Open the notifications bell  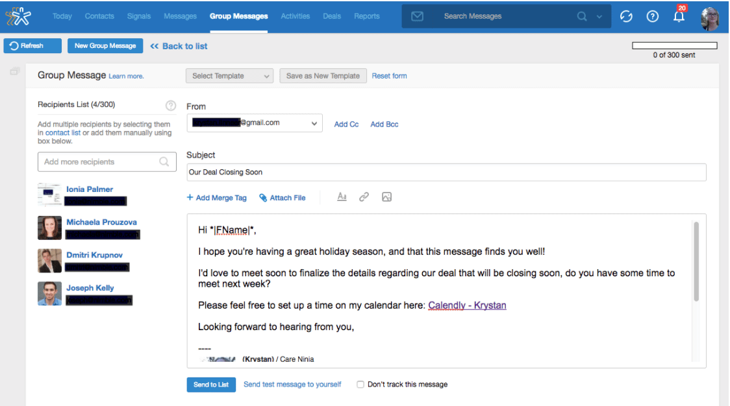click(x=679, y=16)
